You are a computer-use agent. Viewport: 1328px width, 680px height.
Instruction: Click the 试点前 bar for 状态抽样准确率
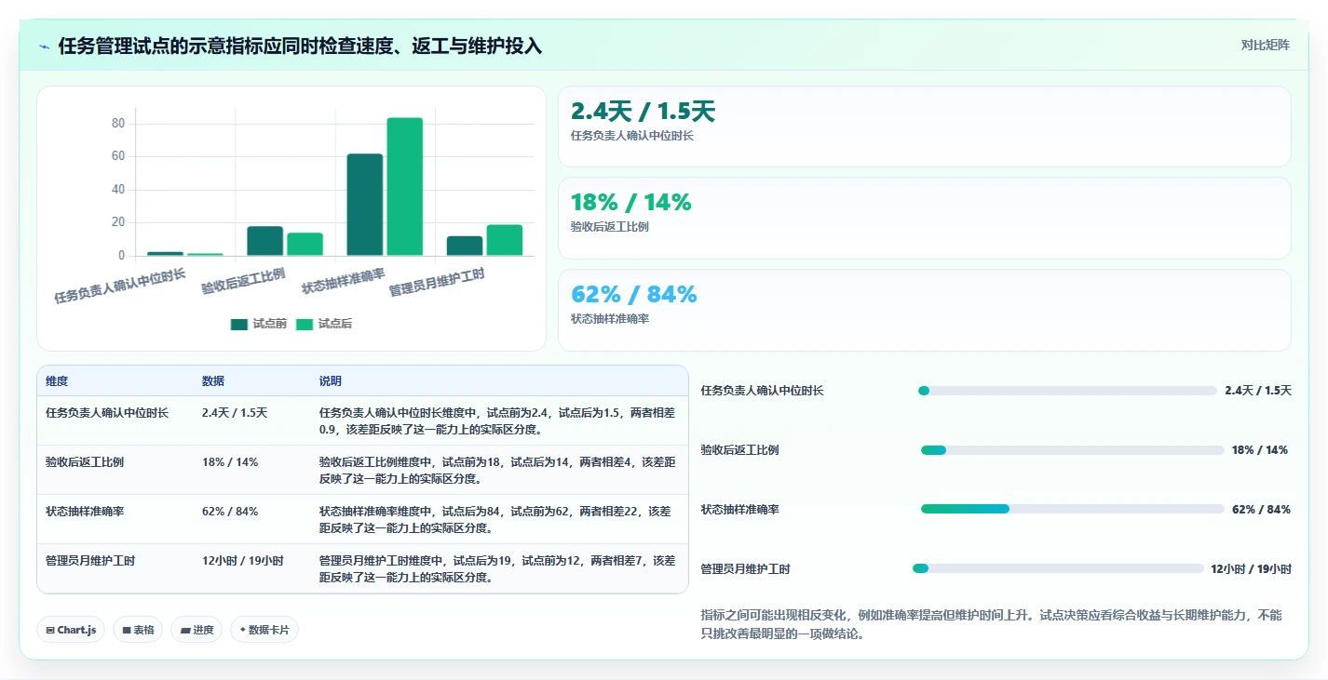(365, 205)
